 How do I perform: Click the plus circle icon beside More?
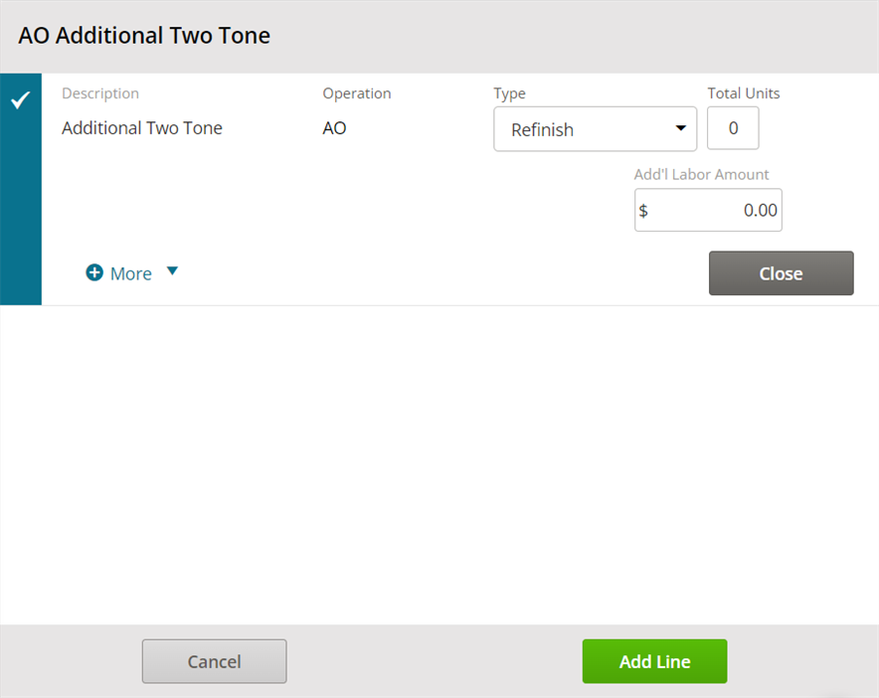coord(94,272)
